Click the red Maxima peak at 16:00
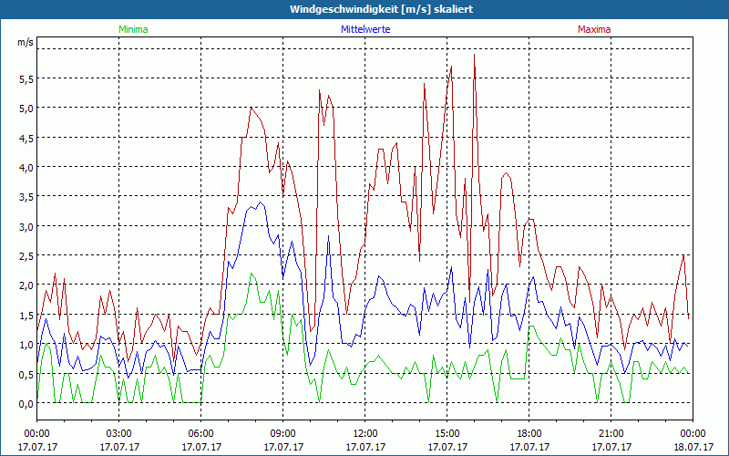This screenshot has height=456, width=729. click(474, 55)
